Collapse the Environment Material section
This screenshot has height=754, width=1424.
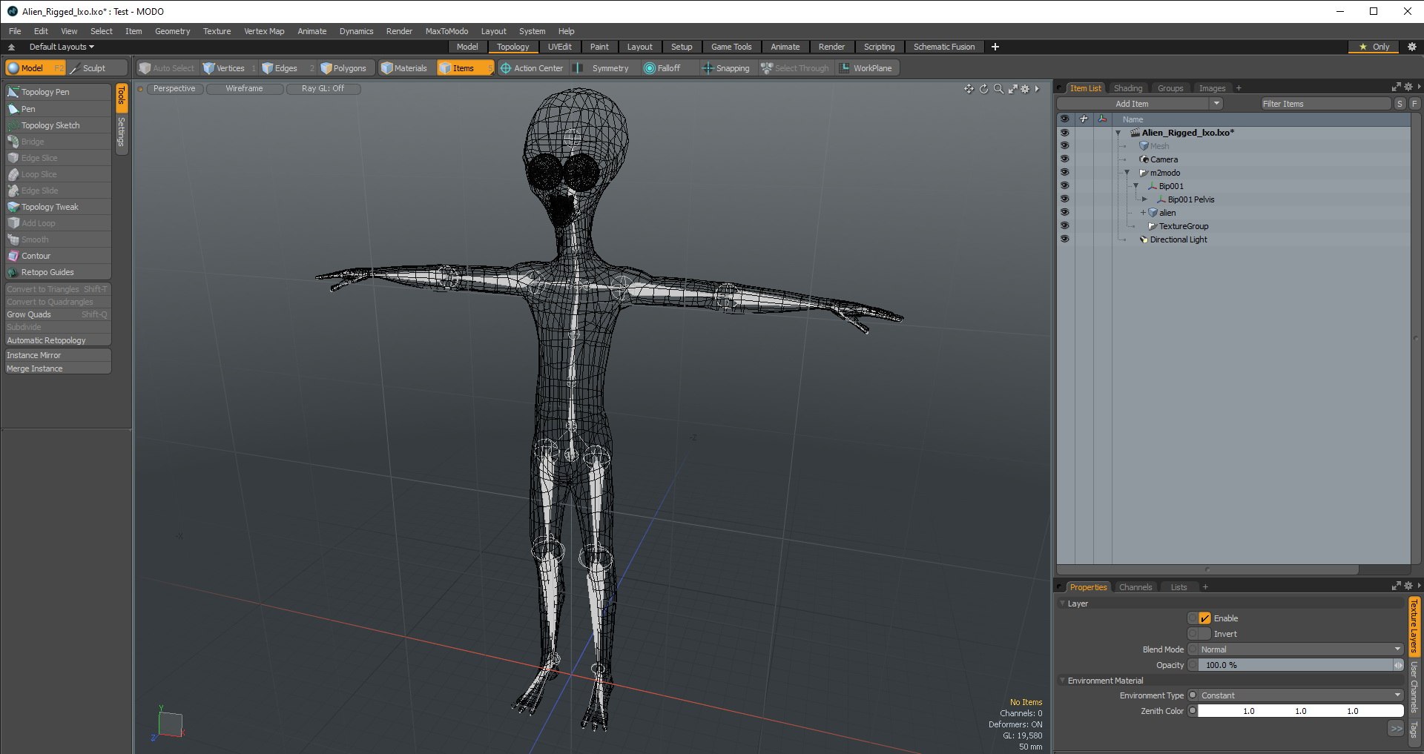1062,681
